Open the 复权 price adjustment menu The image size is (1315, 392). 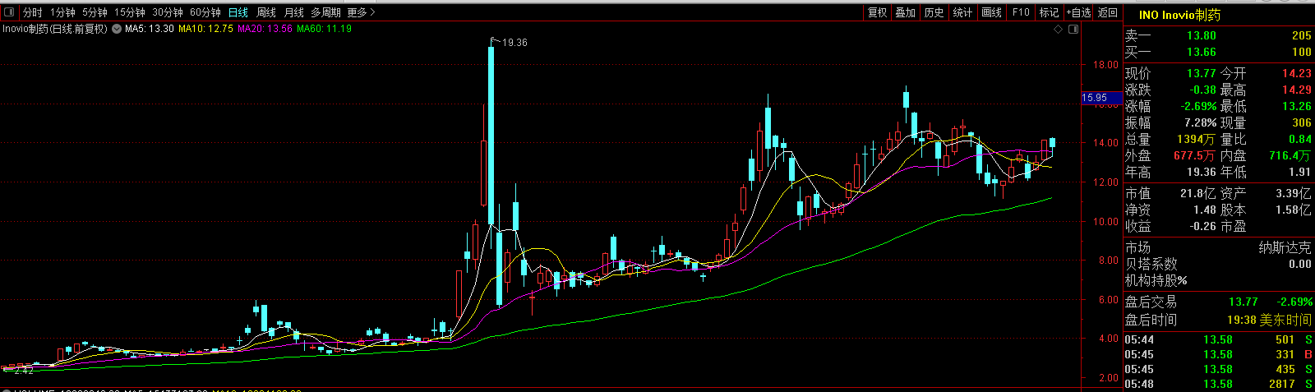[878, 12]
